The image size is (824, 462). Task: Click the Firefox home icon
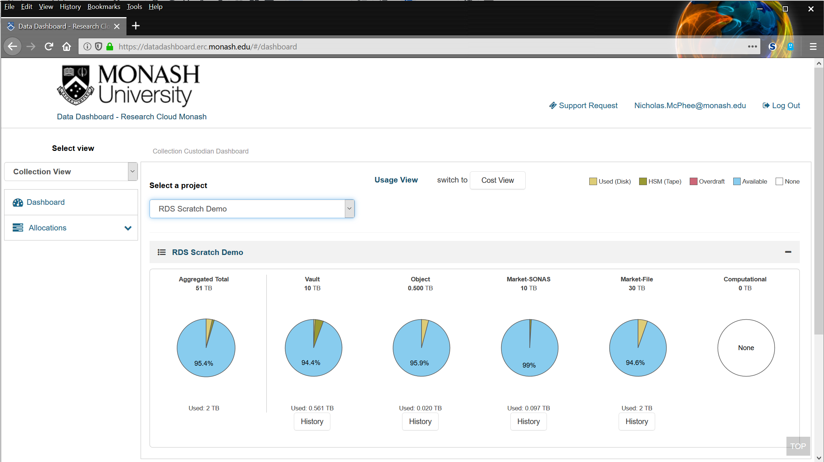coord(67,46)
